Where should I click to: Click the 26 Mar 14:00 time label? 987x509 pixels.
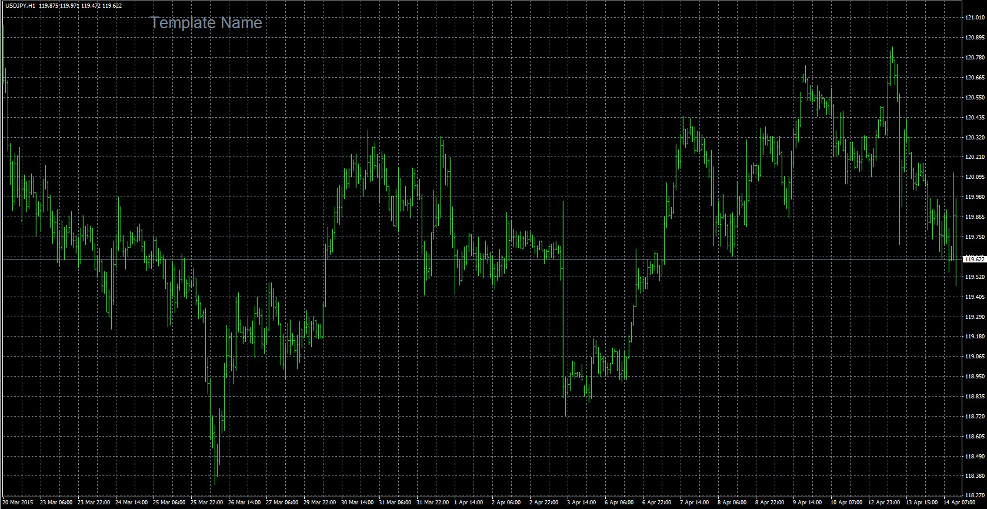tap(244, 503)
